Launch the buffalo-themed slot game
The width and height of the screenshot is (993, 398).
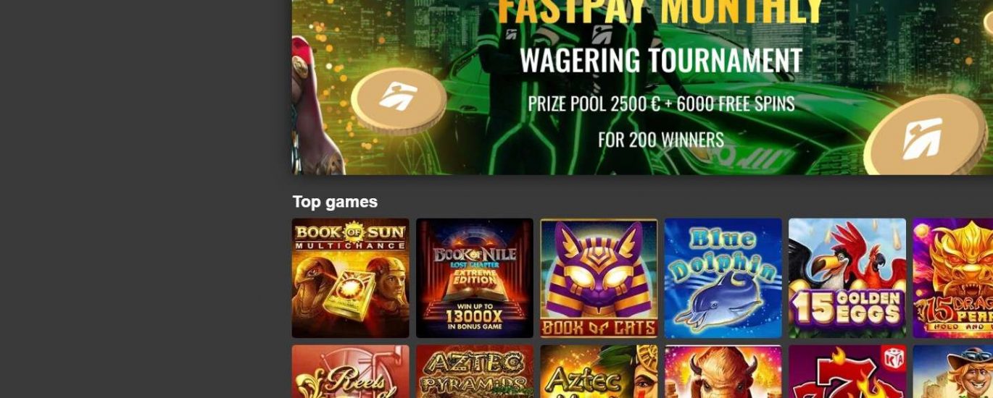click(x=723, y=371)
